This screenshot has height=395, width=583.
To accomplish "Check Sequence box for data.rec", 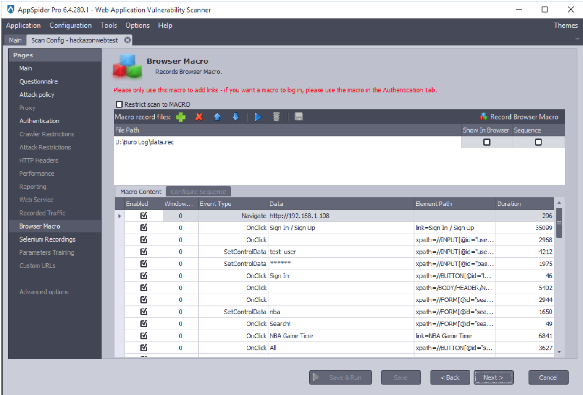I will coord(538,142).
